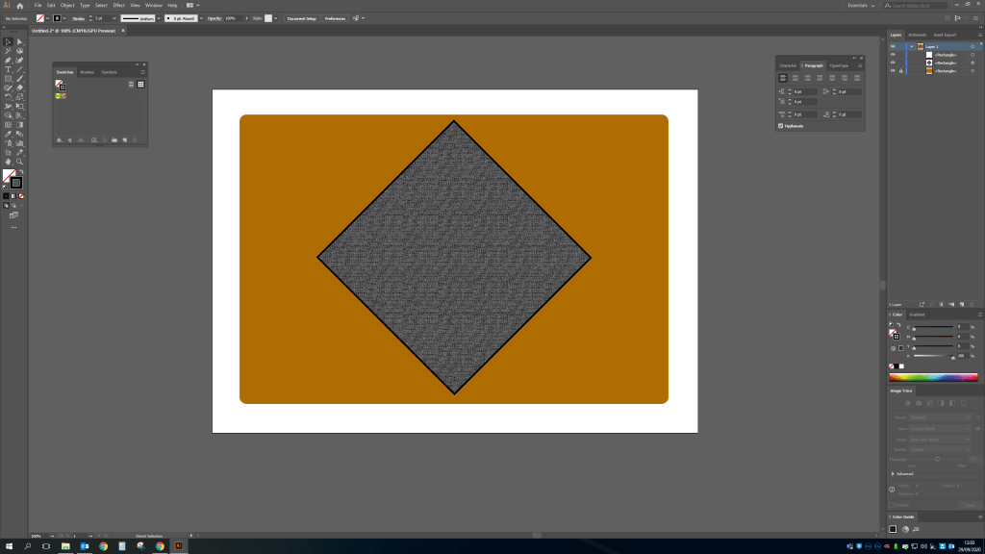Expand the Advanced section in Image Trace

click(x=893, y=474)
